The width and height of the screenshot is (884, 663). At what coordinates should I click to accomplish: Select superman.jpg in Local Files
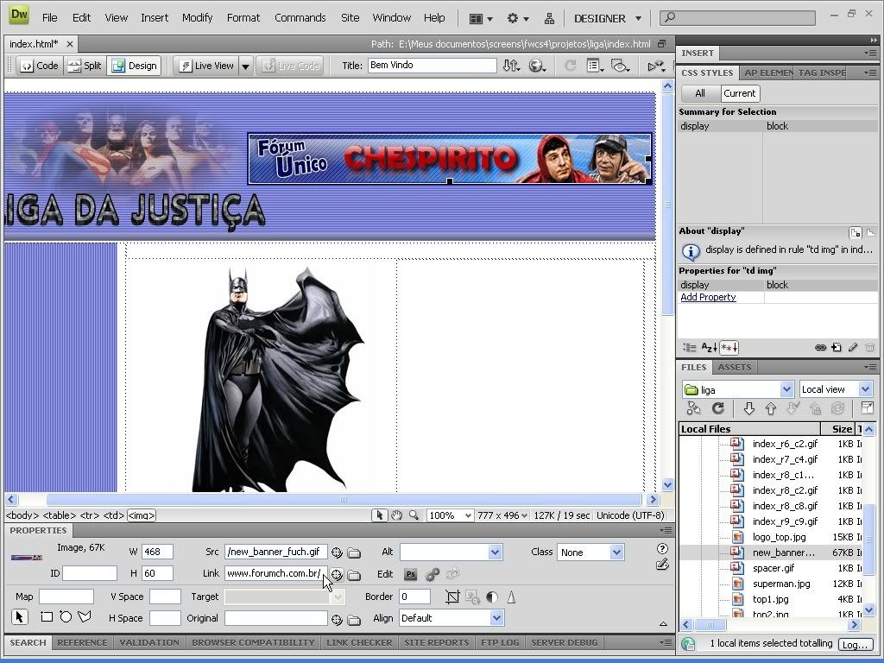click(x=780, y=584)
